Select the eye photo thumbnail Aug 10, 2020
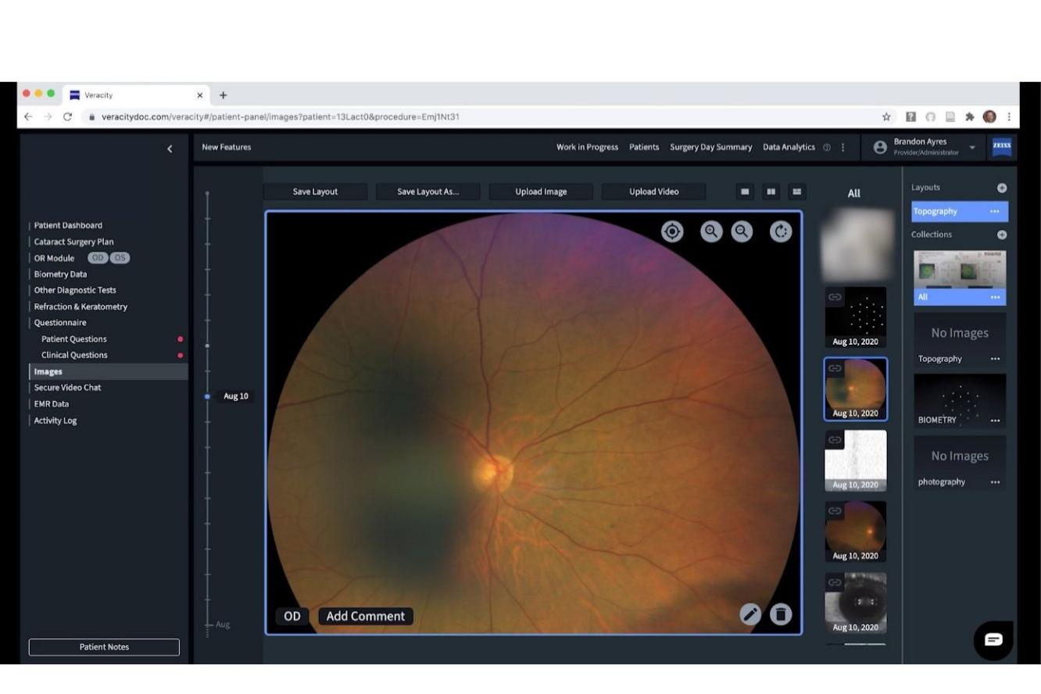The width and height of the screenshot is (1041, 694). 856,603
